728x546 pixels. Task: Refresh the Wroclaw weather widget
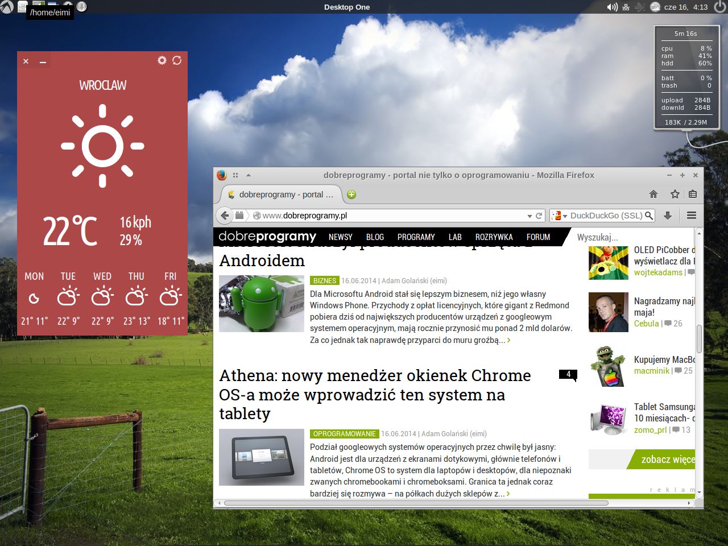pyautogui.click(x=177, y=60)
